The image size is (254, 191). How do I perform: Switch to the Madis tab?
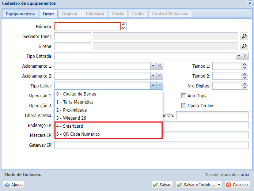pos(118,14)
